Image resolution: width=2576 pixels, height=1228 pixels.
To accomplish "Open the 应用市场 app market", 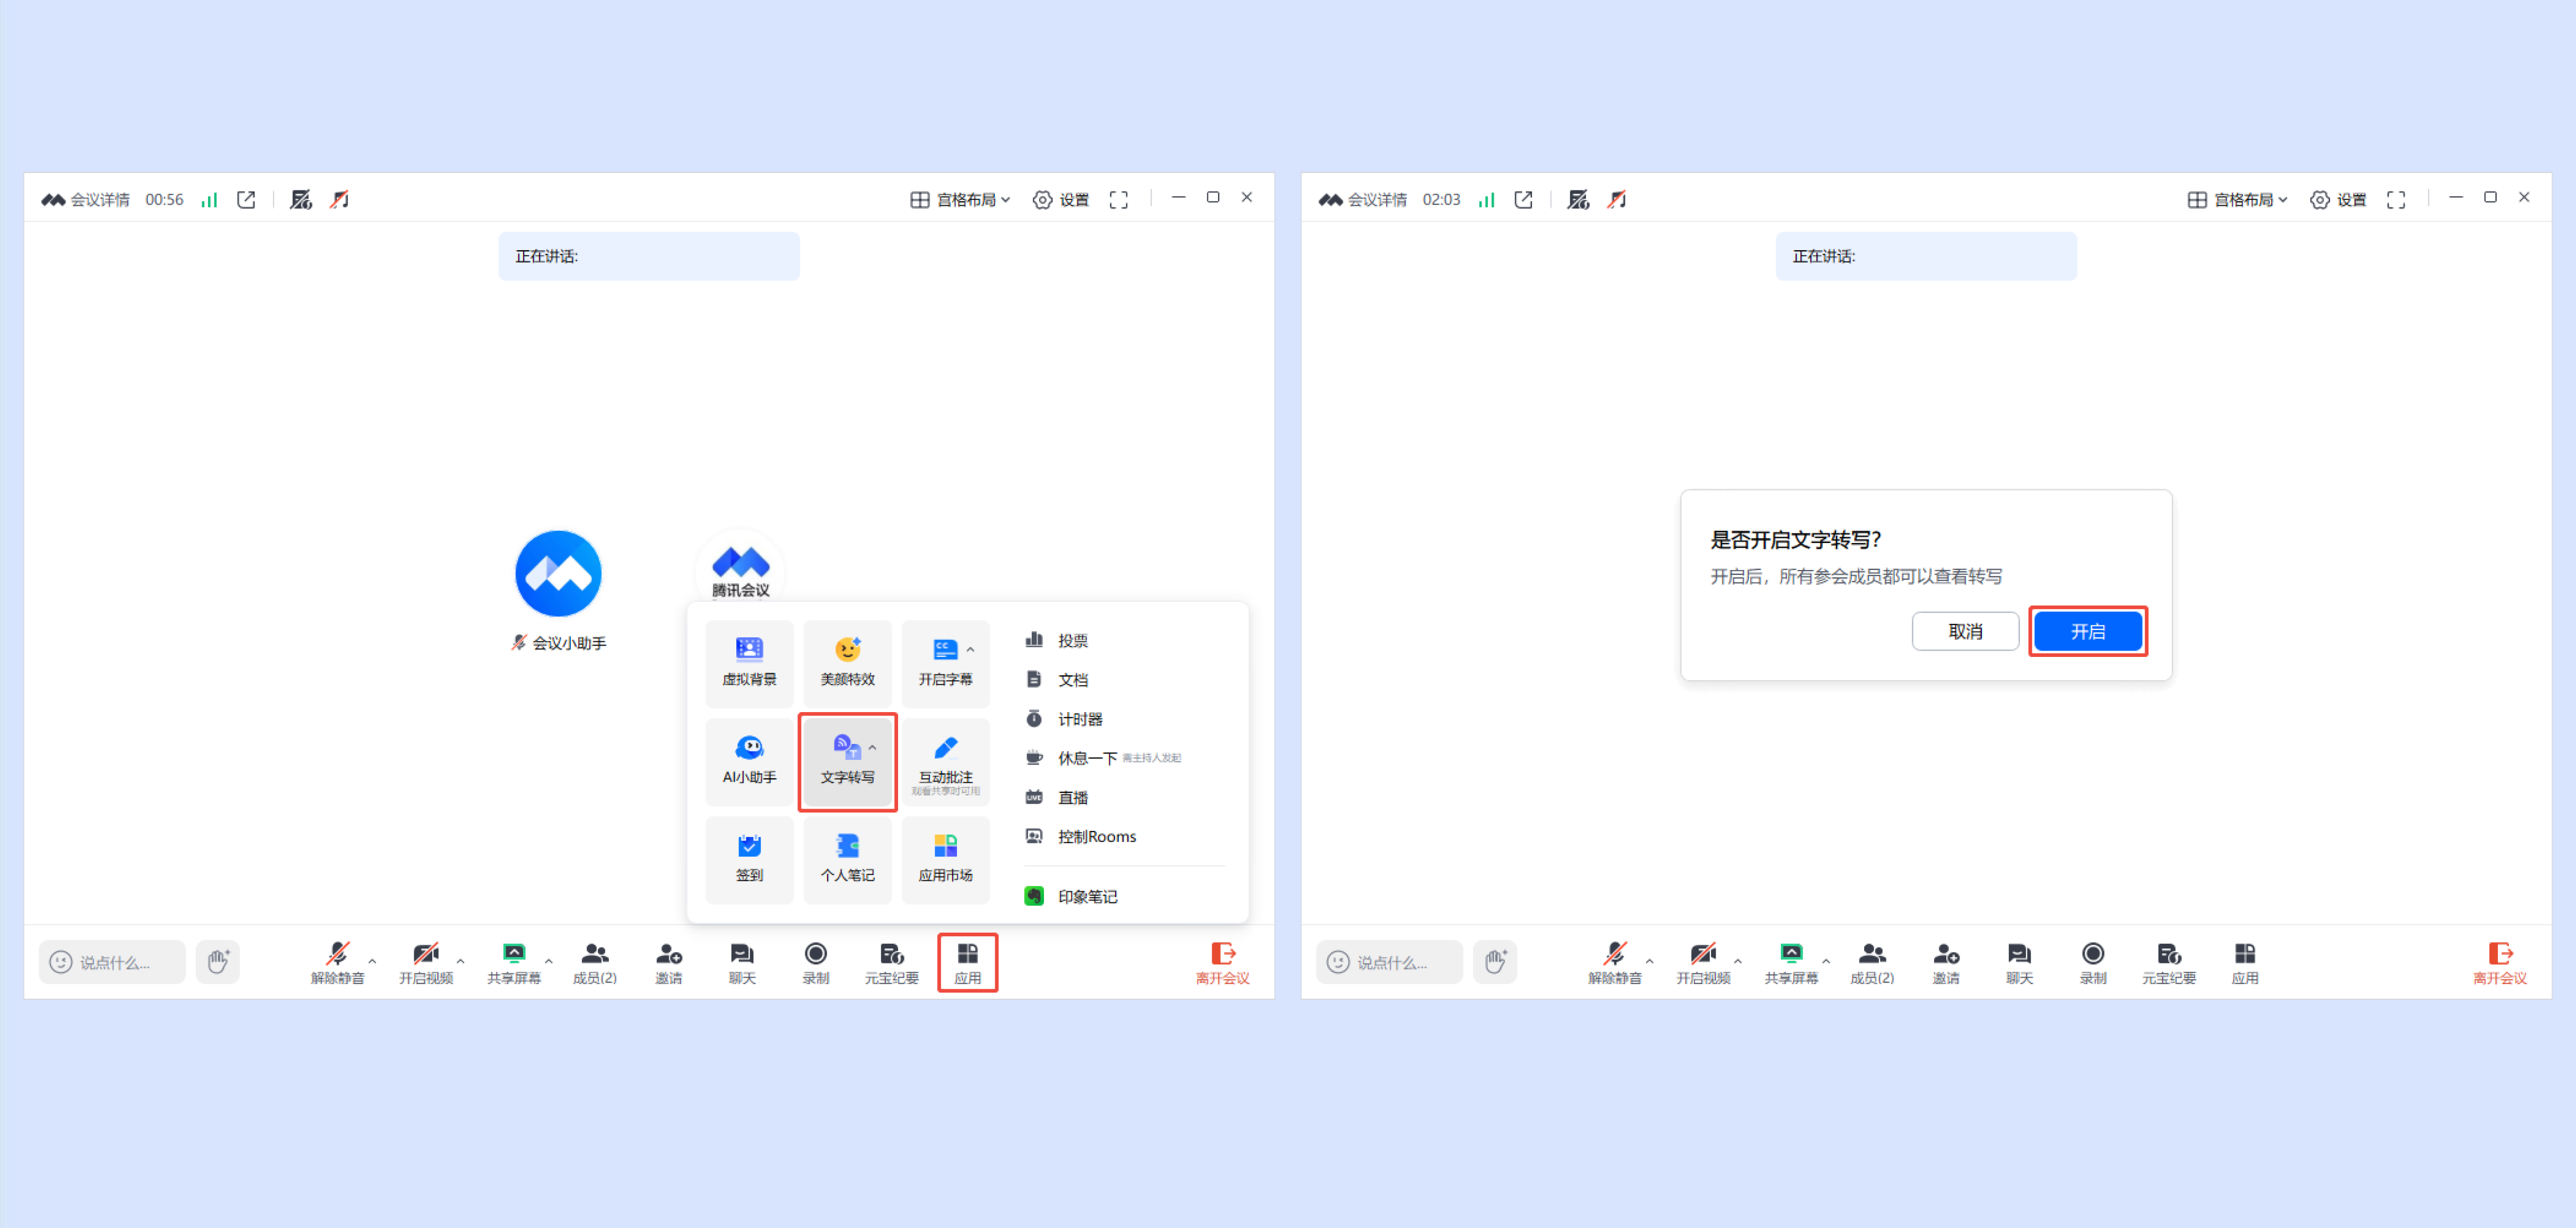I will tap(945, 858).
